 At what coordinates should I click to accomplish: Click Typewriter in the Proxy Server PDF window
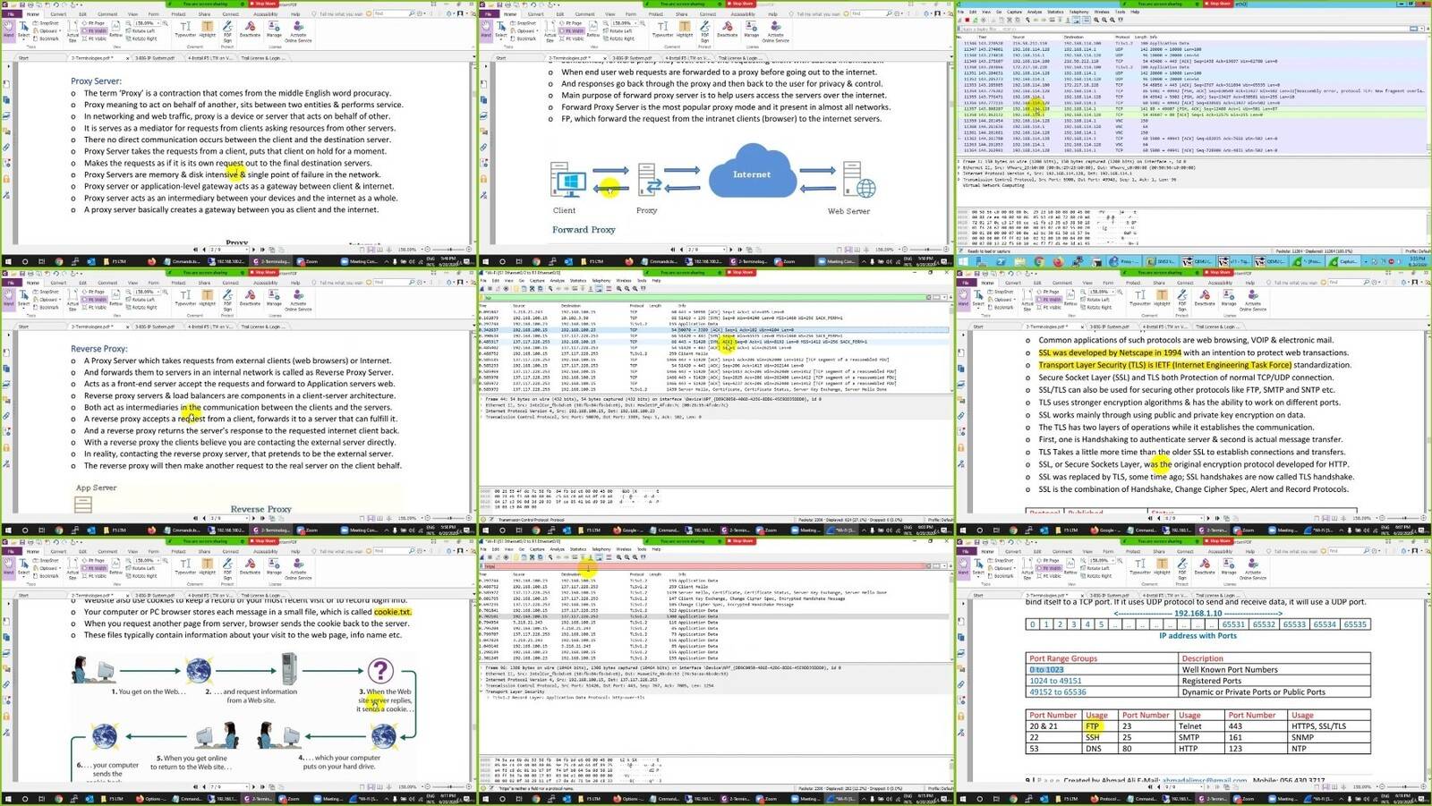(x=185, y=30)
